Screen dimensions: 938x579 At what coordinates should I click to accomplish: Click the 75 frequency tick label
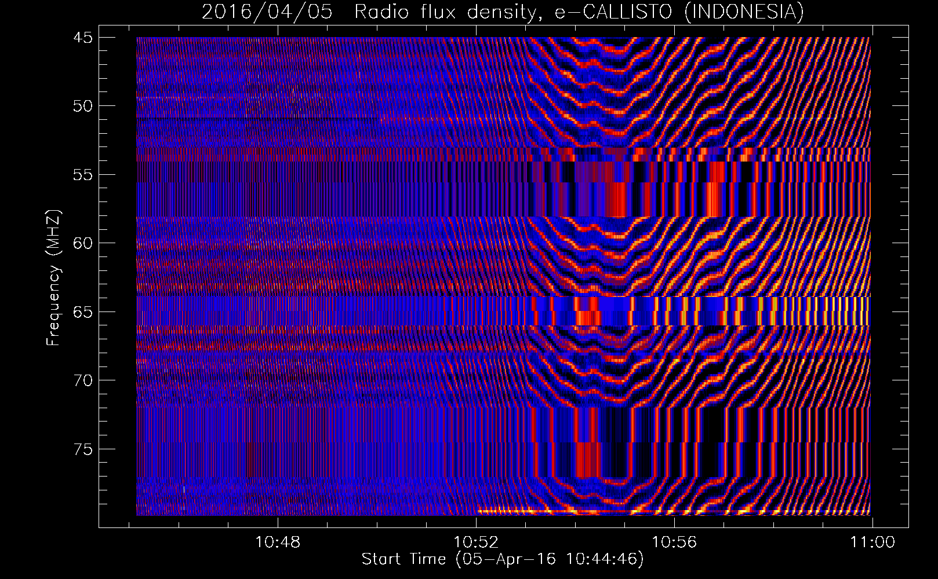[x=82, y=449]
